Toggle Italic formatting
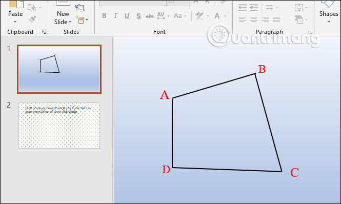341x204 pixels. (115, 16)
